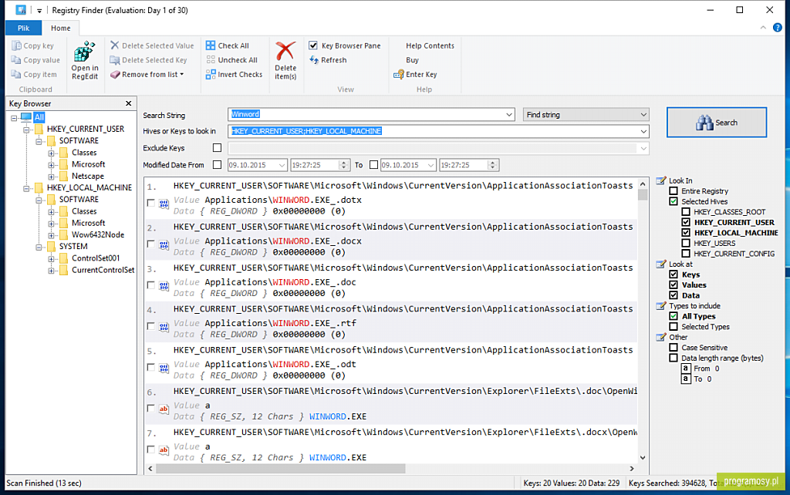Open the From date picker dropdown

click(x=282, y=165)
